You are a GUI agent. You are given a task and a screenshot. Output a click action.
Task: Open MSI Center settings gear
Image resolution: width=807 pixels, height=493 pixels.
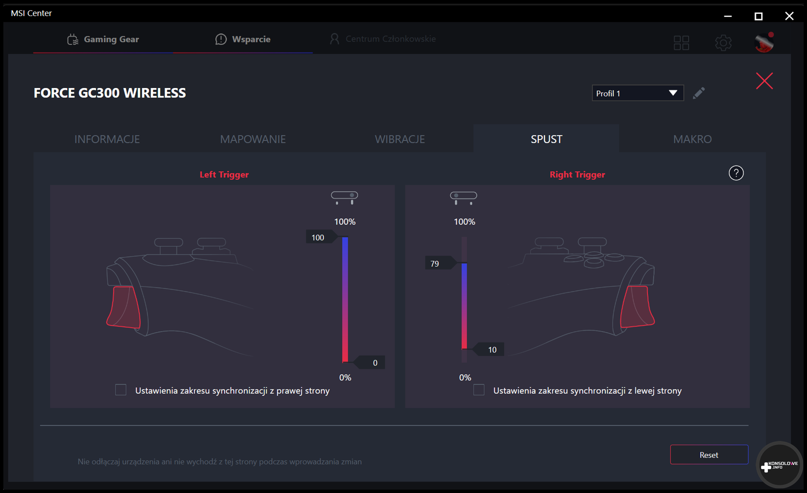(x=723, y=42)
